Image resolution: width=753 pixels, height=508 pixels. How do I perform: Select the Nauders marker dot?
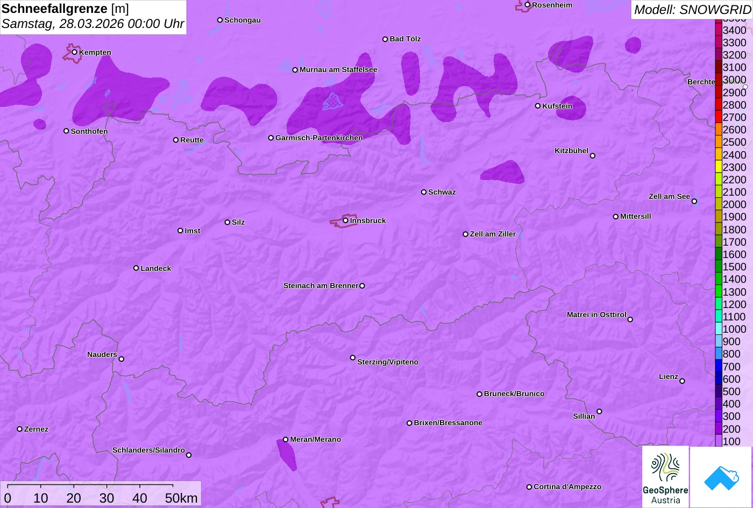[x=121, y=359]
